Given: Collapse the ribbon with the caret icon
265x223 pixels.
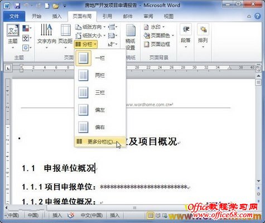Looking at the screenshot, I should pyautogui.click(x=249, y=16).
